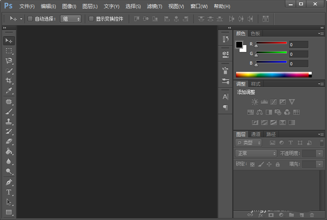Click the R value input field
This screenshot has height=220, width=327.
tap(299, 45)
